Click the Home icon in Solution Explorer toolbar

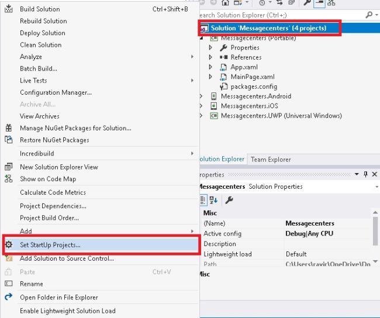[225, 3]
